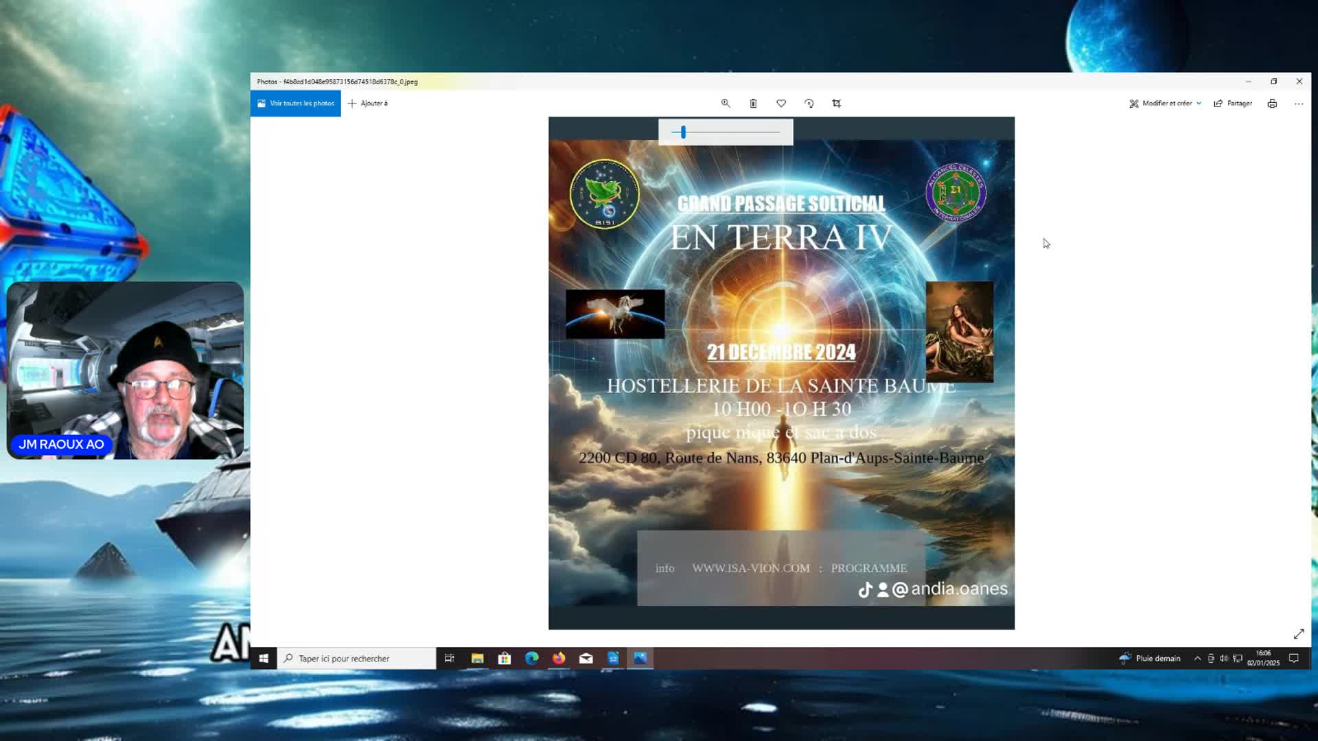Expand hidden system tray icons chevron

1197,658
